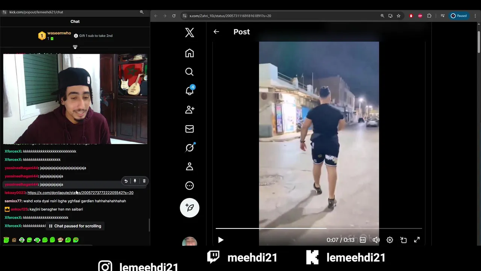The width and height of the screenshot is (481, 271).
Task: Open X direct messages envelope icon
Action: (189, 129)
